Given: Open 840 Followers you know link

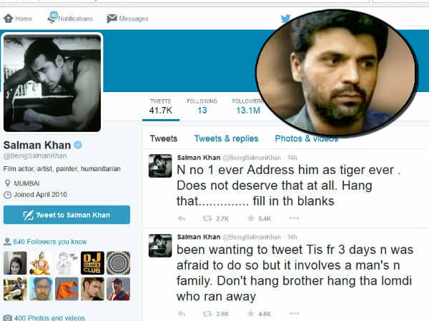Looking at the screenshot, I should pyautogui.click(x=50, y=242).
